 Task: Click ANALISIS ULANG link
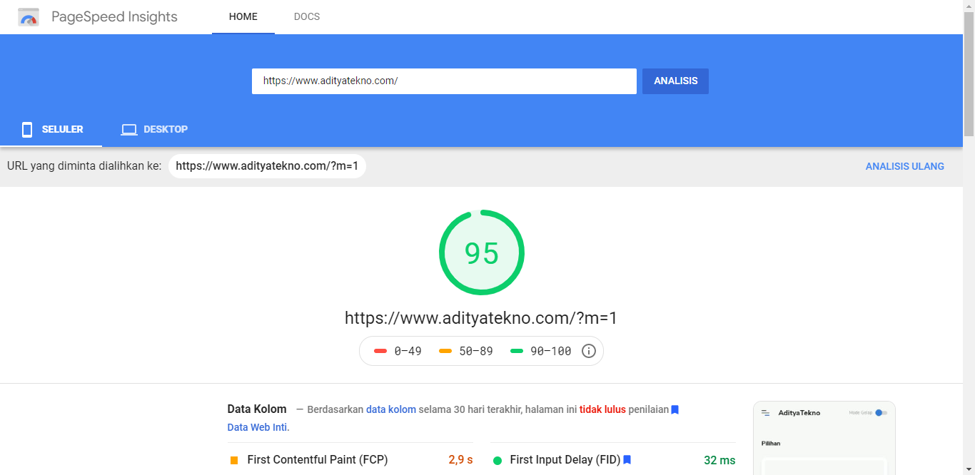point(905,166)
